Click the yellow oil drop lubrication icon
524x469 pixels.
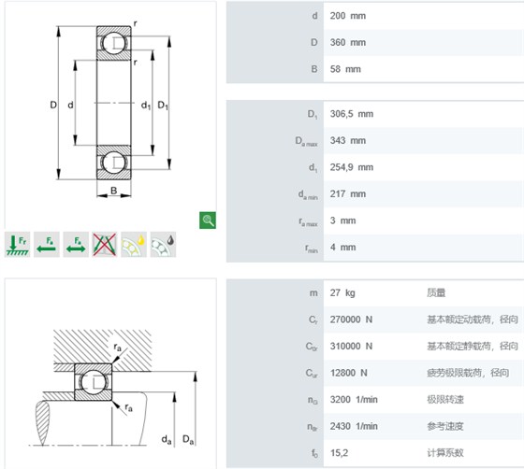tap(134, 245)
